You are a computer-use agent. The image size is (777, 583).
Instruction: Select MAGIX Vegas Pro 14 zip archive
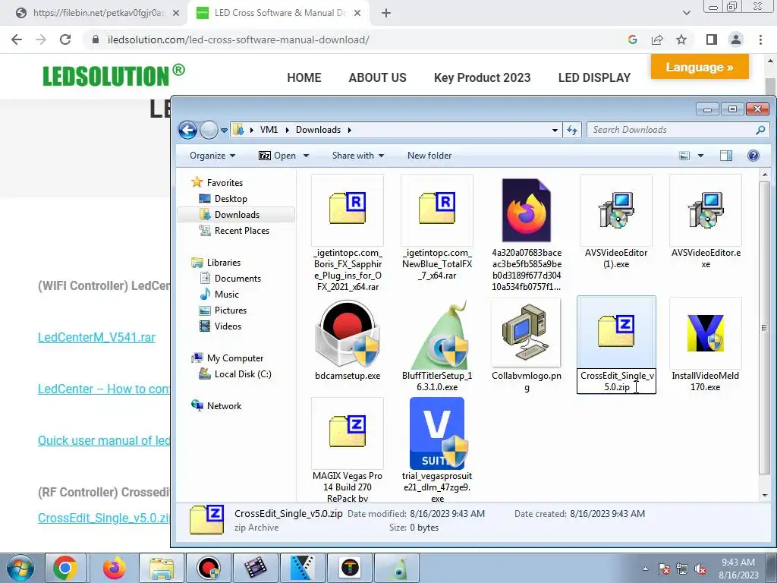(x=348, y=433)
